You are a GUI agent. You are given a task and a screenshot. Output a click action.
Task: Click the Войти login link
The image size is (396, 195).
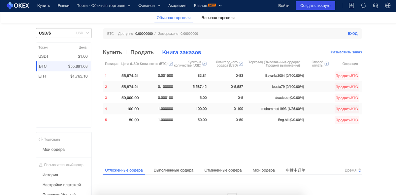click(284, 6)
